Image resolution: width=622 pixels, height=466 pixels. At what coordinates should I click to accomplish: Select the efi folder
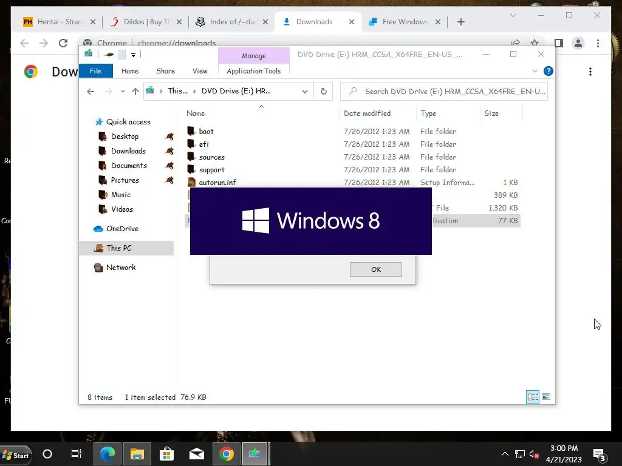(x=203, y=144)
